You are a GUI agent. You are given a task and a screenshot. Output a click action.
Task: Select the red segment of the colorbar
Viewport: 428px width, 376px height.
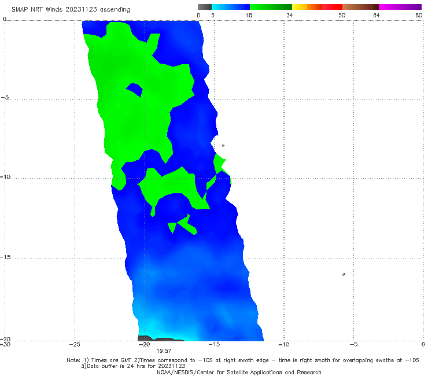point(332,7)
